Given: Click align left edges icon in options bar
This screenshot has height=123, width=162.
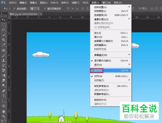Looking at the screenshot, I should click(83, 8).
